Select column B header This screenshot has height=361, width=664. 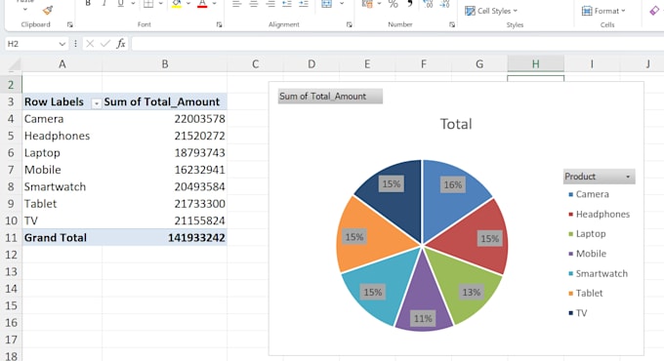(x=165, y=63)
